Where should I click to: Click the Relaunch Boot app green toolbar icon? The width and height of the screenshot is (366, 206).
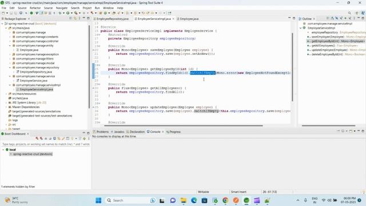(31, 13)
